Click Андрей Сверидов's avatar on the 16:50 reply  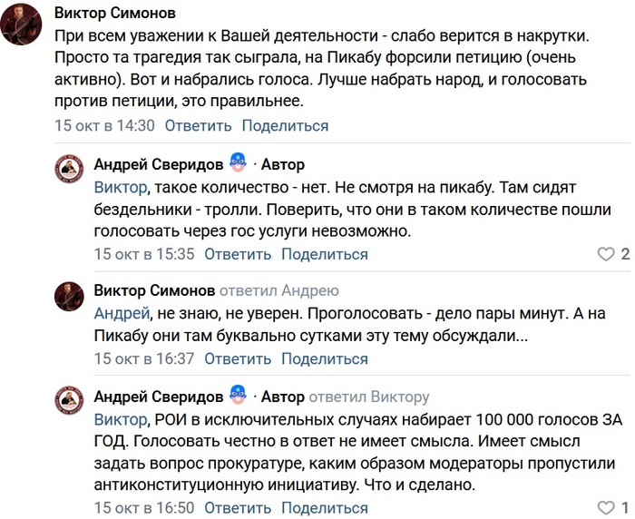tap(69, 404)
